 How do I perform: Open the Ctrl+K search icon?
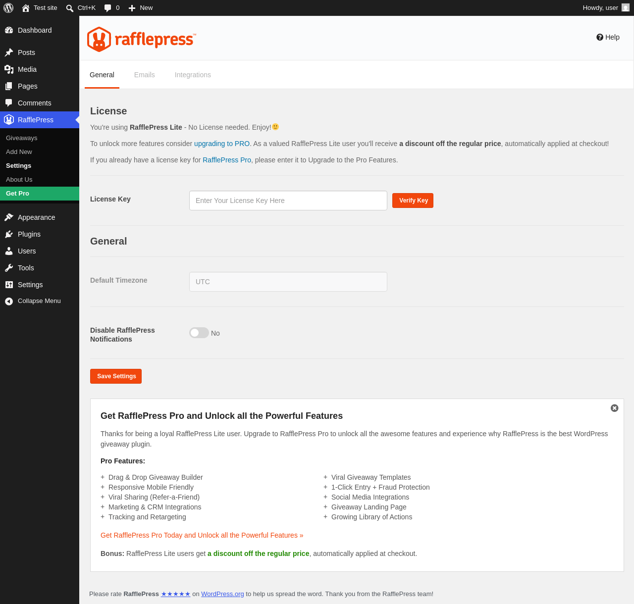click(x=70, y=8)
